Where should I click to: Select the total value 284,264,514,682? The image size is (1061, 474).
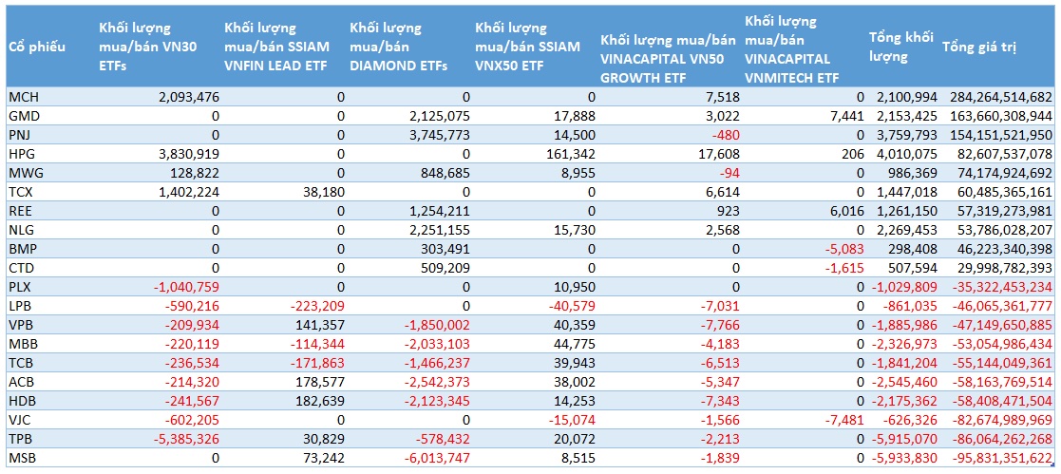[1001, 96]
